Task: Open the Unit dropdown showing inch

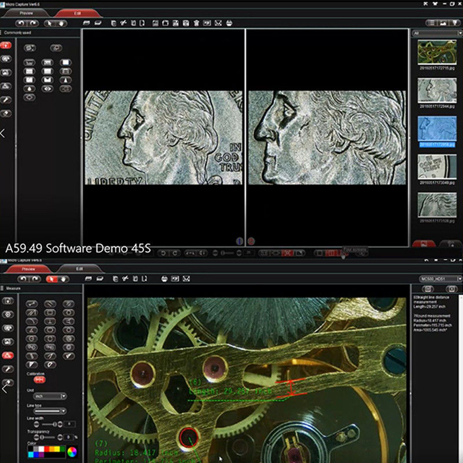Action: pyautogui.click(x=50, y=396)
